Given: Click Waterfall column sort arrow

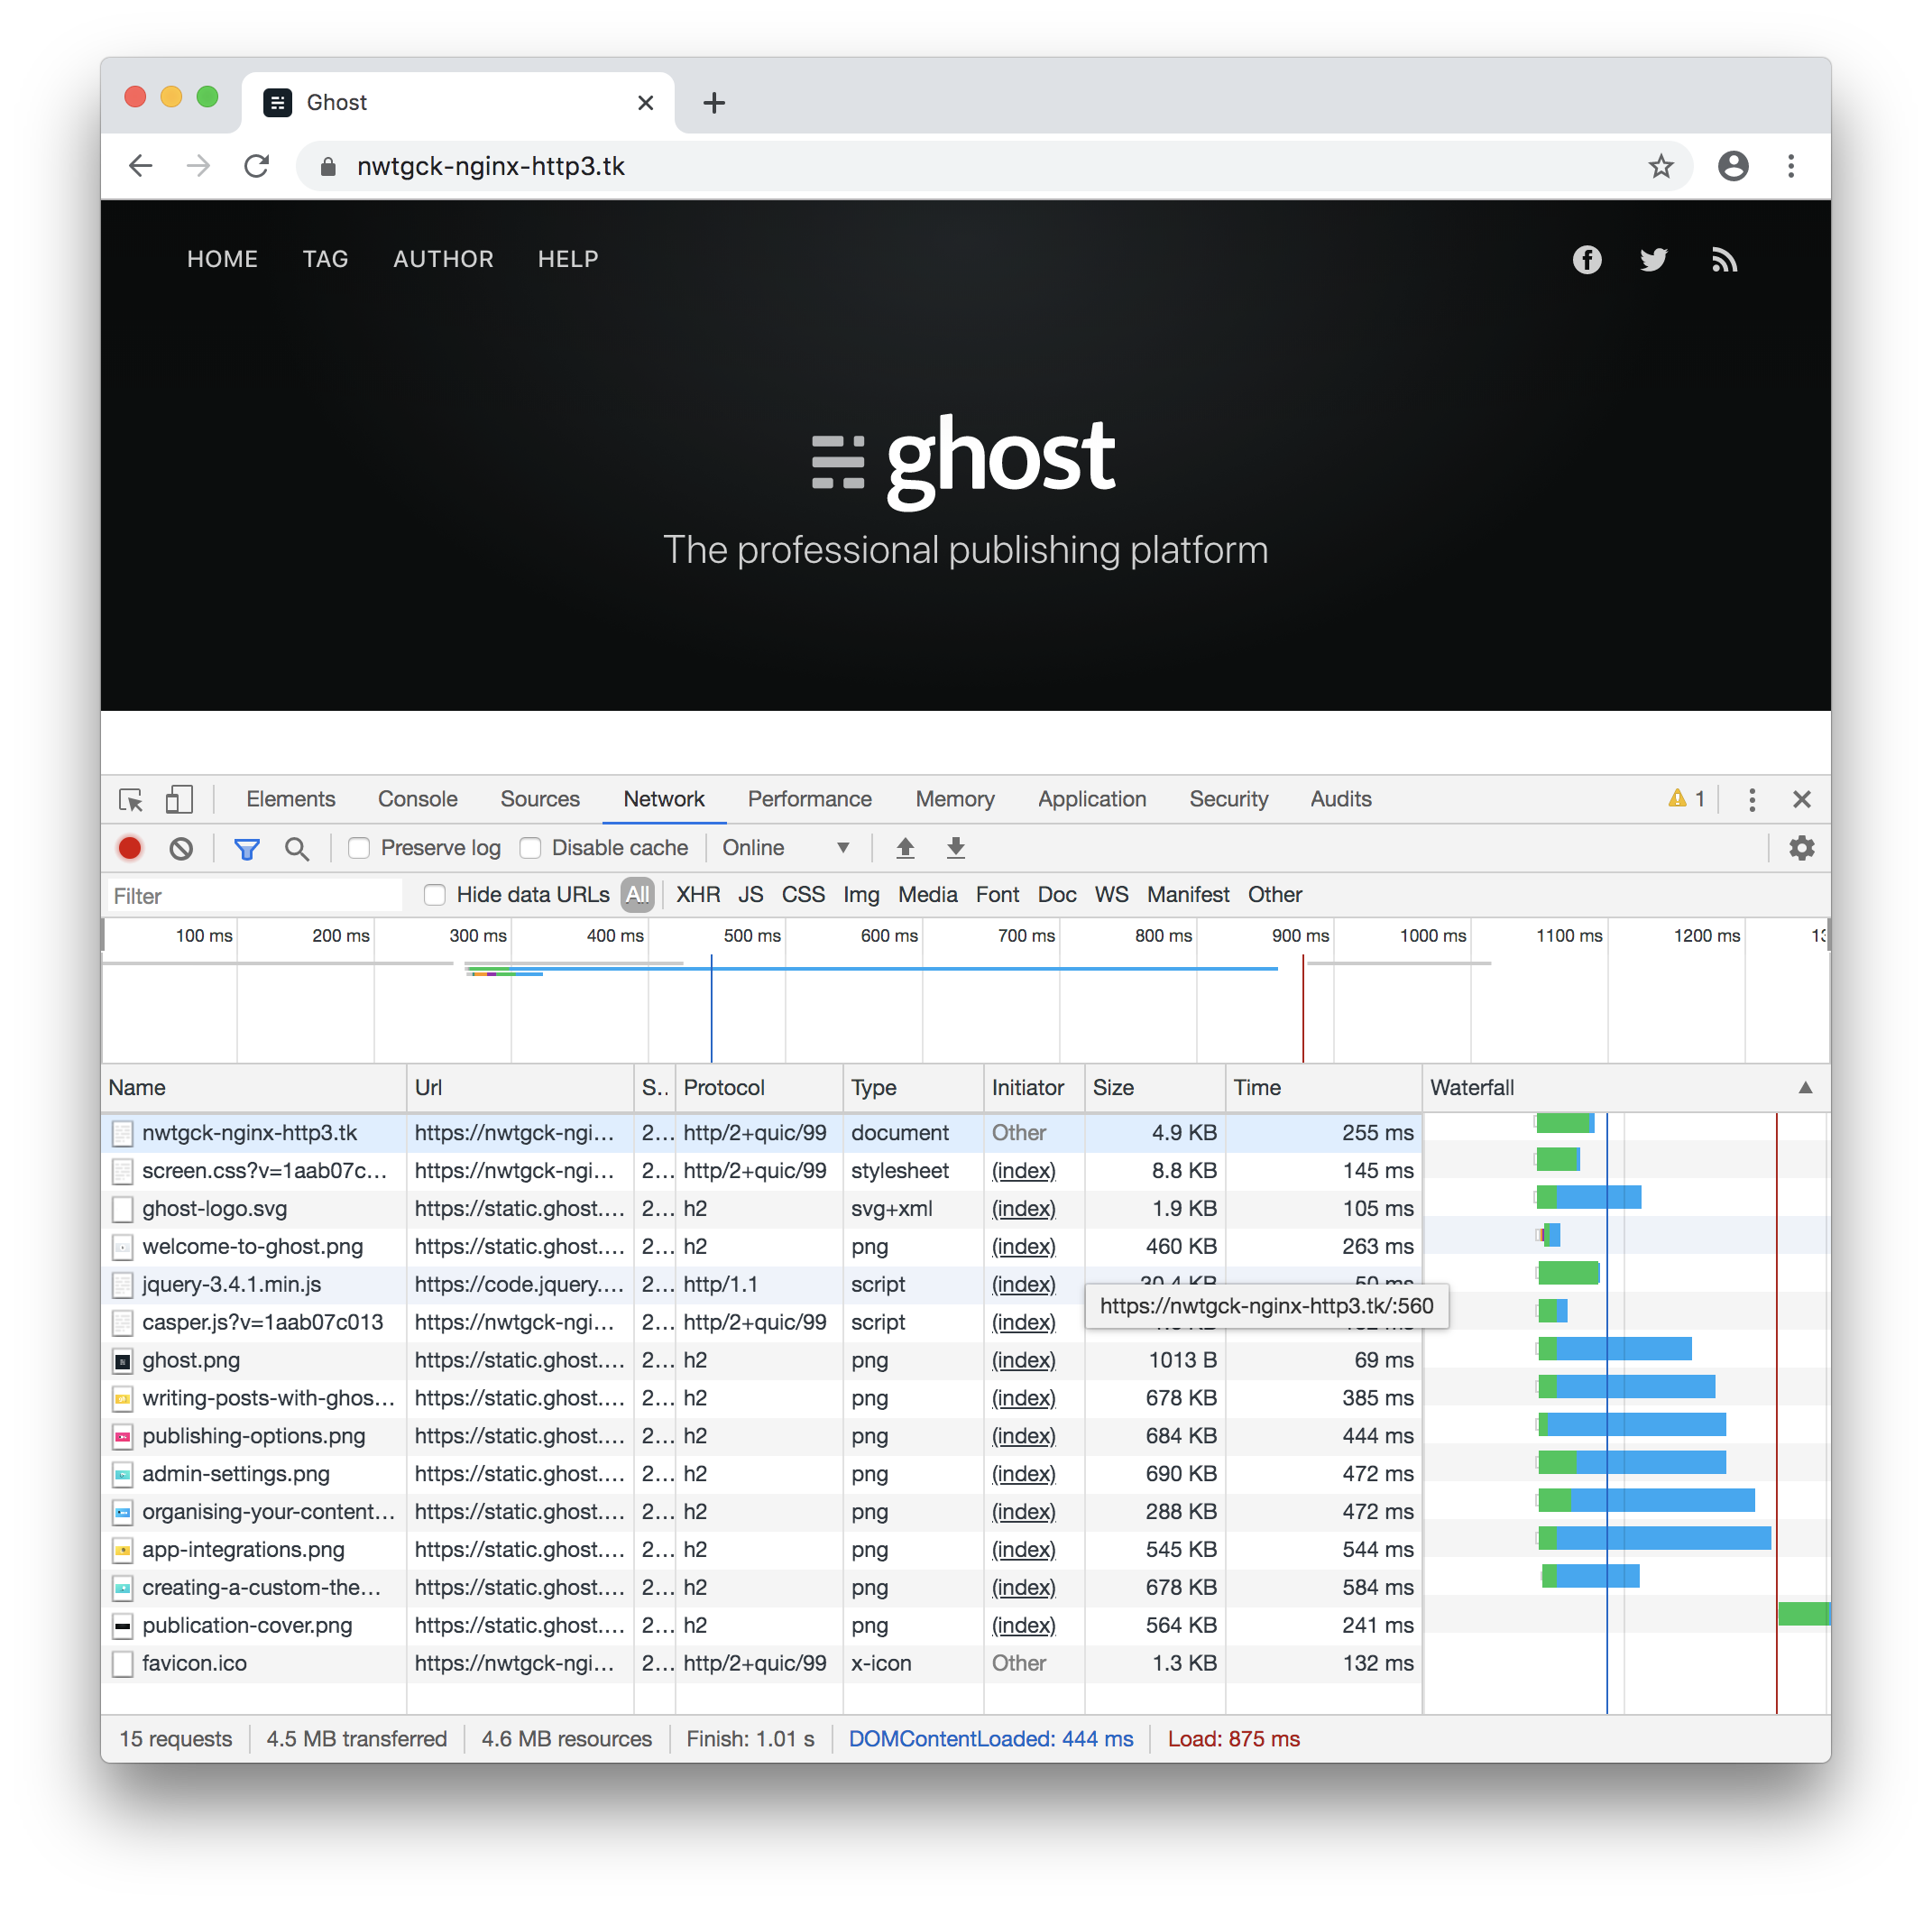Looking at the screenshot, I should pos(1805,1087).
